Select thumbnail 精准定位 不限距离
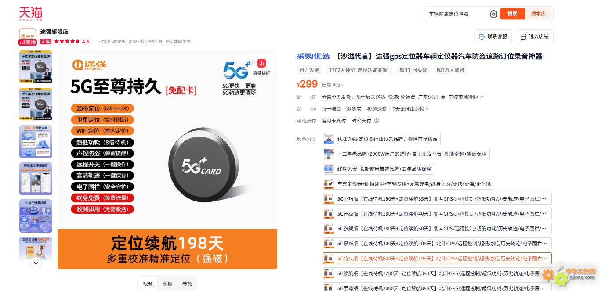 click(36, 179)
